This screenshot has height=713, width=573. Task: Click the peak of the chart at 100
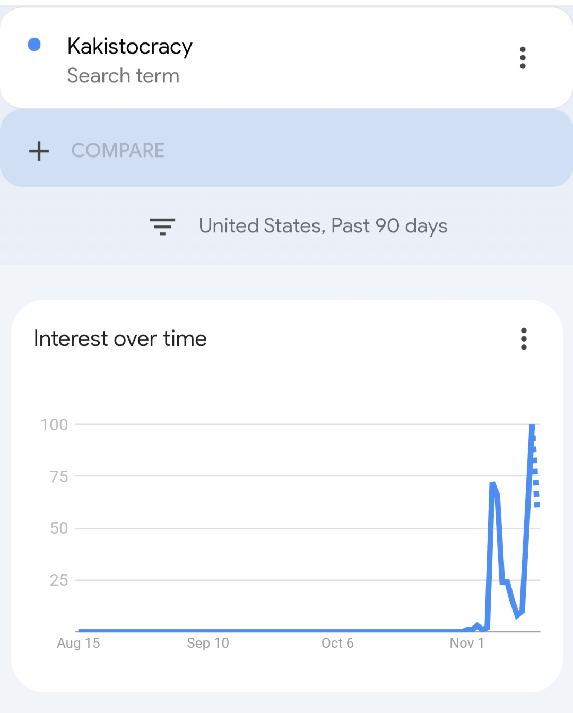532,426
